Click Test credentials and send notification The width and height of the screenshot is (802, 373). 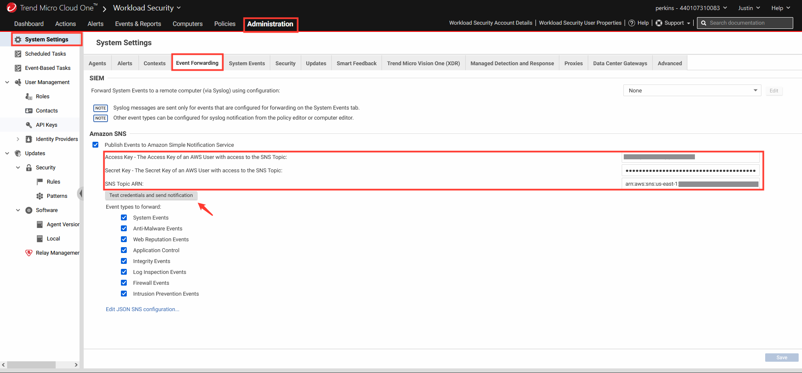pos(151,195)
